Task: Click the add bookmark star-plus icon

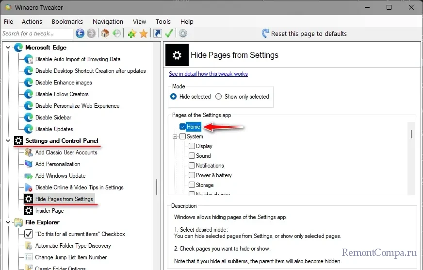Action: [131, 34]
